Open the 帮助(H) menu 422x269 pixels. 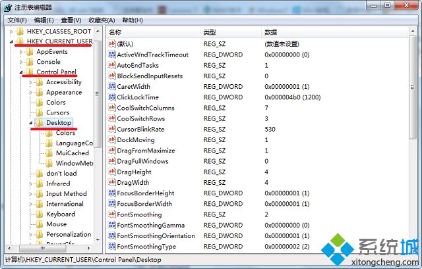(132, 20)
